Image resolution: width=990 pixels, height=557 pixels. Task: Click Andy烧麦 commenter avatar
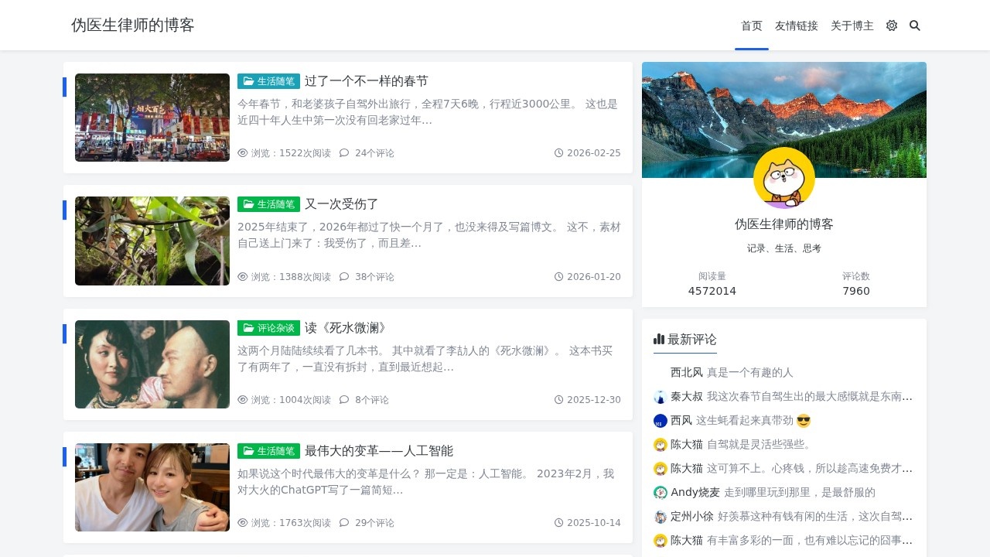(661, 493)
